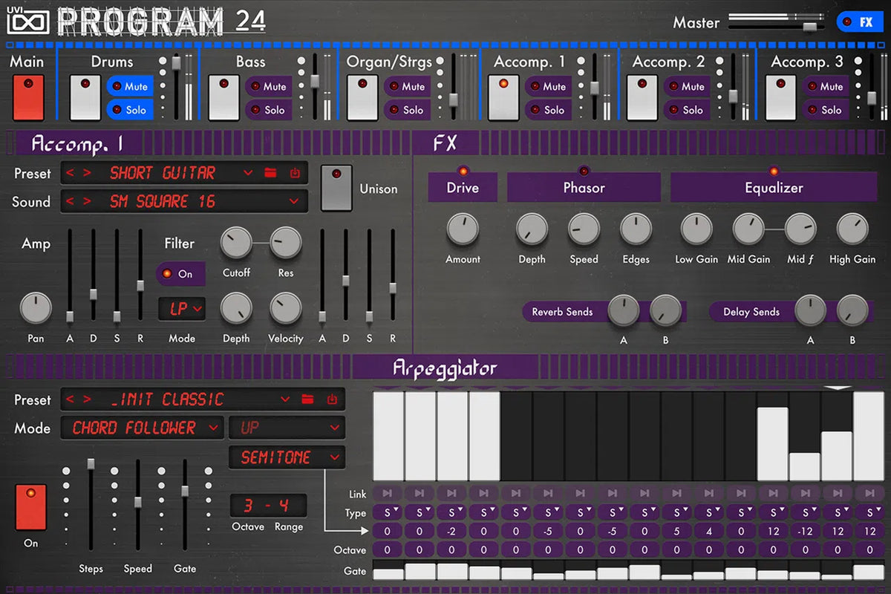Open the SEMITONE dropdown

tap(287, 457)
